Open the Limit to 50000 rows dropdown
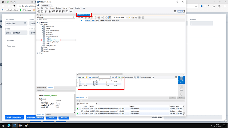The width and height of the screenshot is (228, 128). pyautogui.click(x=120, y=18)
